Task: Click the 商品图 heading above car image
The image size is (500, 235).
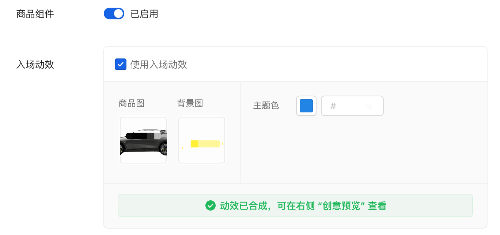Action: pos(132,103)
